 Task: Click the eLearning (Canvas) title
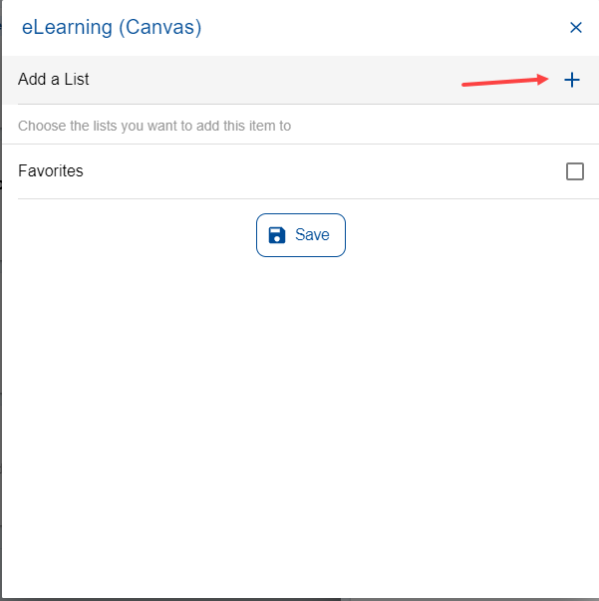tap(112, 27)
